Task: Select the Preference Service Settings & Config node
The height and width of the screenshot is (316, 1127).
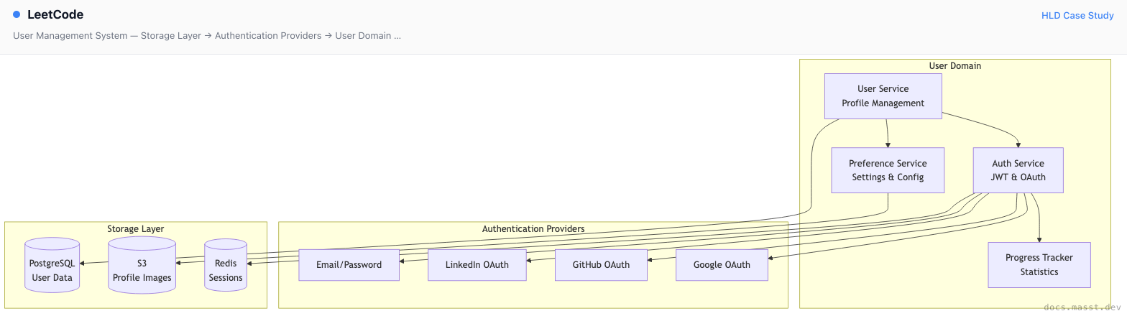Action: pos(888,170)
